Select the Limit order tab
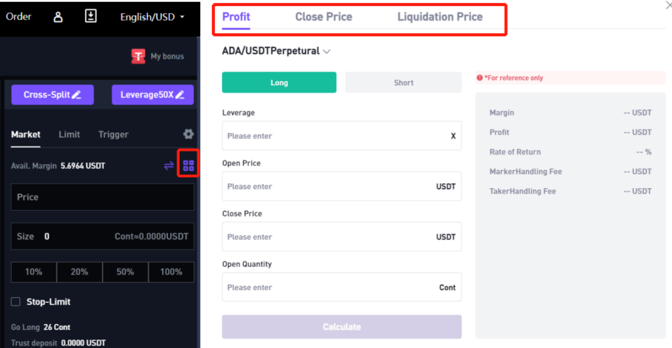 [69, 135]
